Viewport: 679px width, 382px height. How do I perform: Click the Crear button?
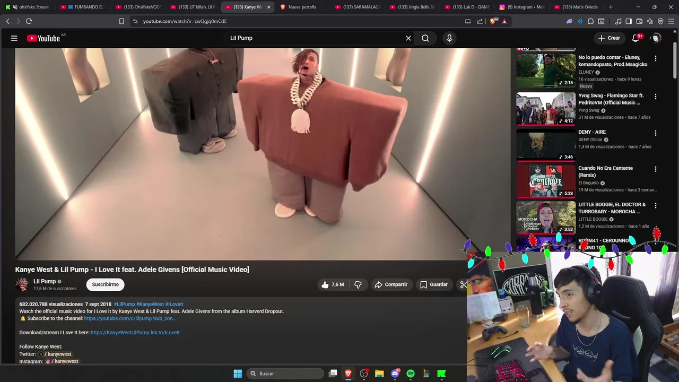tap(609, 38)
